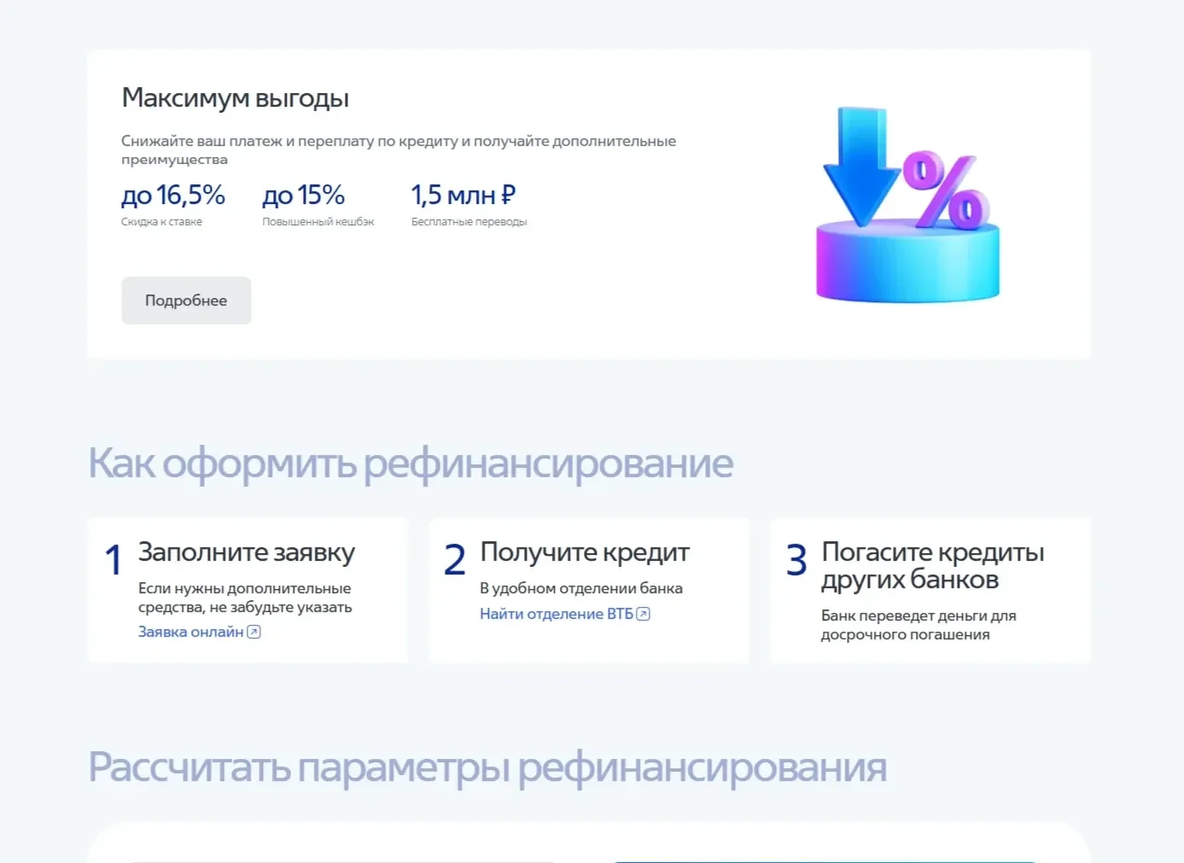Click the percent arrow illustration

907,205
